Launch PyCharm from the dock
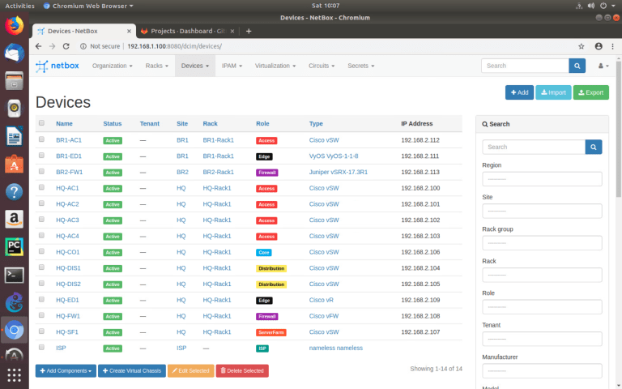This screenshot has width=622, height=389. point(15,247)
